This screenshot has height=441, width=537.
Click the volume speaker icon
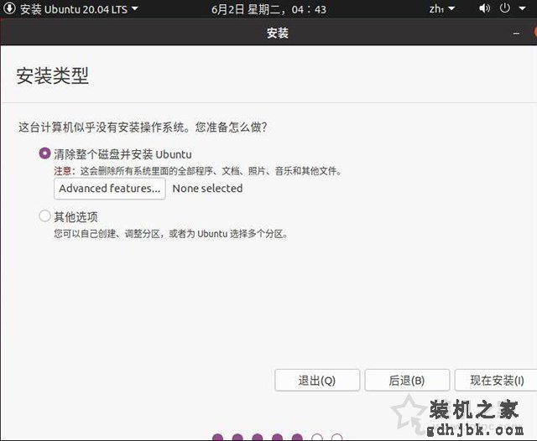point(484,8)
